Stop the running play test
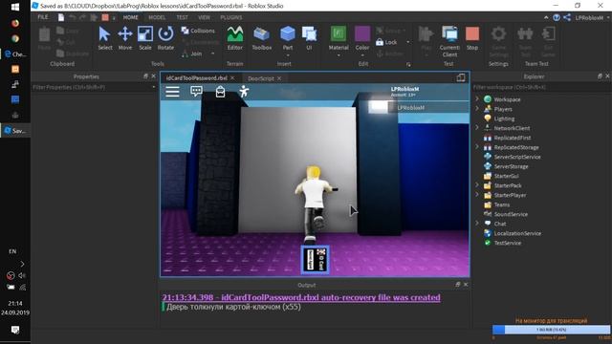 [x=472, y=38]
